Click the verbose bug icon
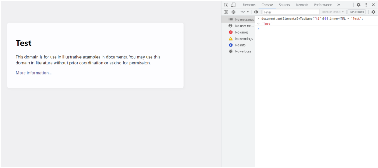 click(230, 51)
